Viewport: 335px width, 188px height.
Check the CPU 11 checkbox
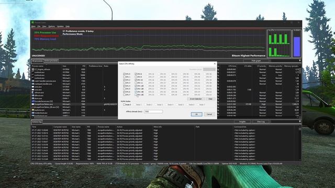point(136,83)
